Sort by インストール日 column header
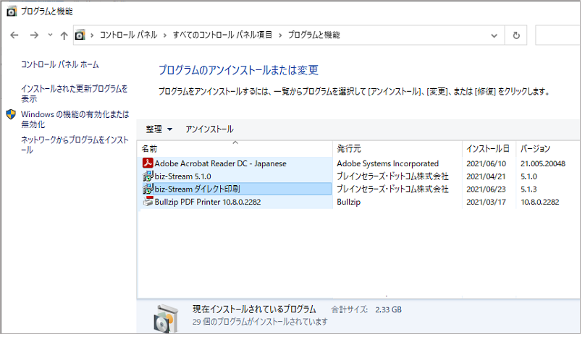 pos(487,148)
